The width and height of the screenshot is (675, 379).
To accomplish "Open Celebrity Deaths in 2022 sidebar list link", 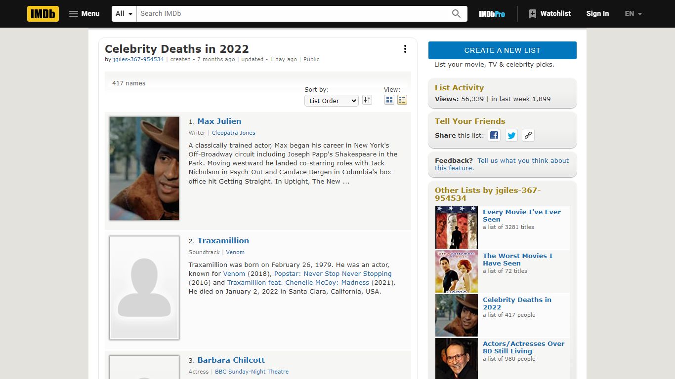I will [x=517, y=303].
